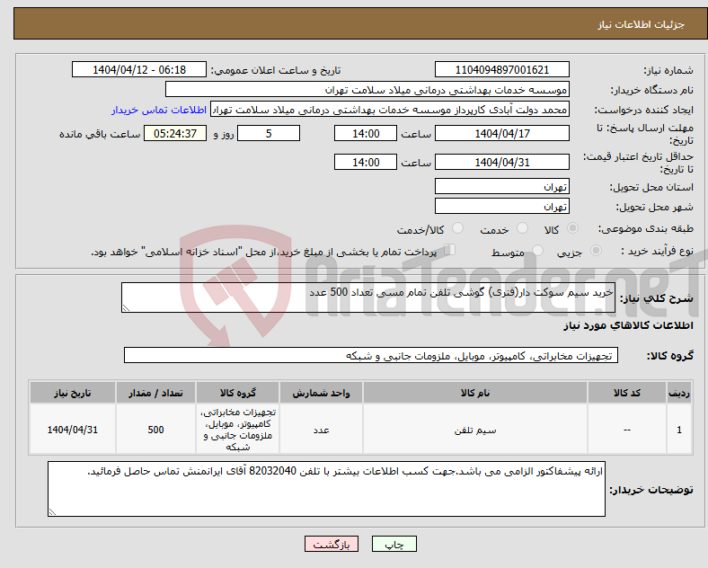Click the quantity cell showing 500
Image resolution: width=708 pixels, height=568 pixels.
pyautogui.click(x=155, y=430)
